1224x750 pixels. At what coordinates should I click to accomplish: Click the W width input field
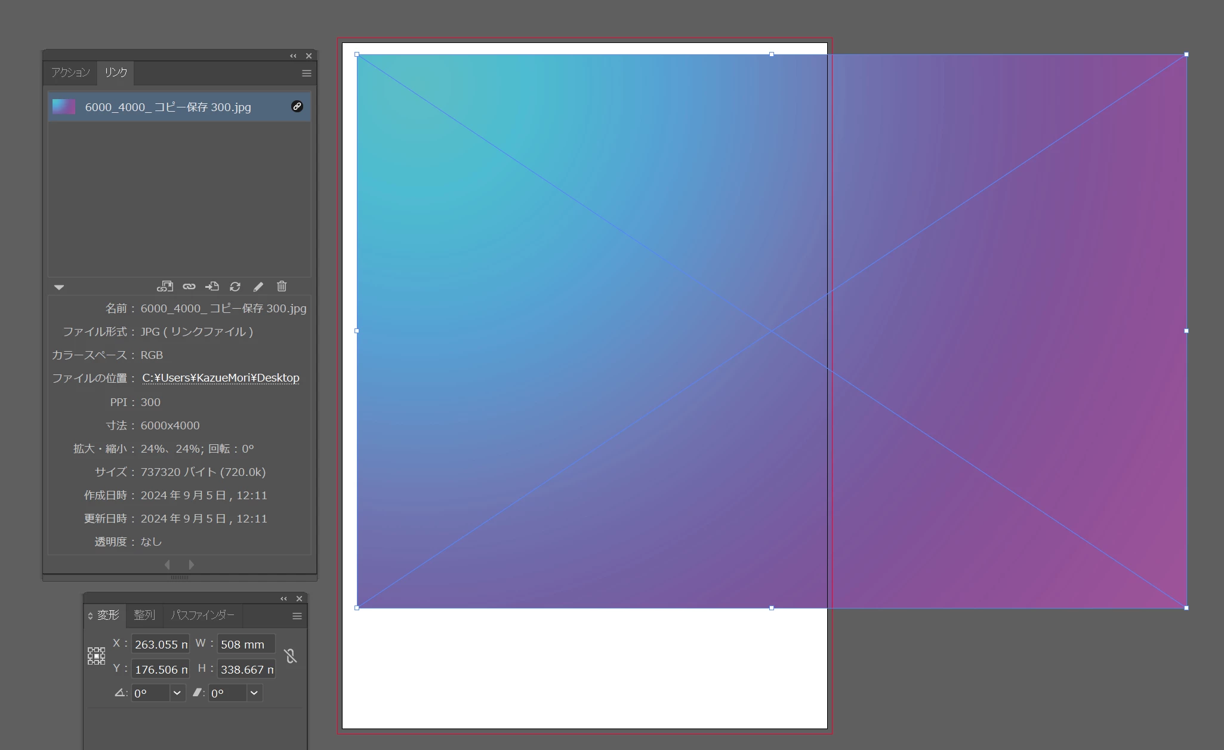[x=245, y=644]
